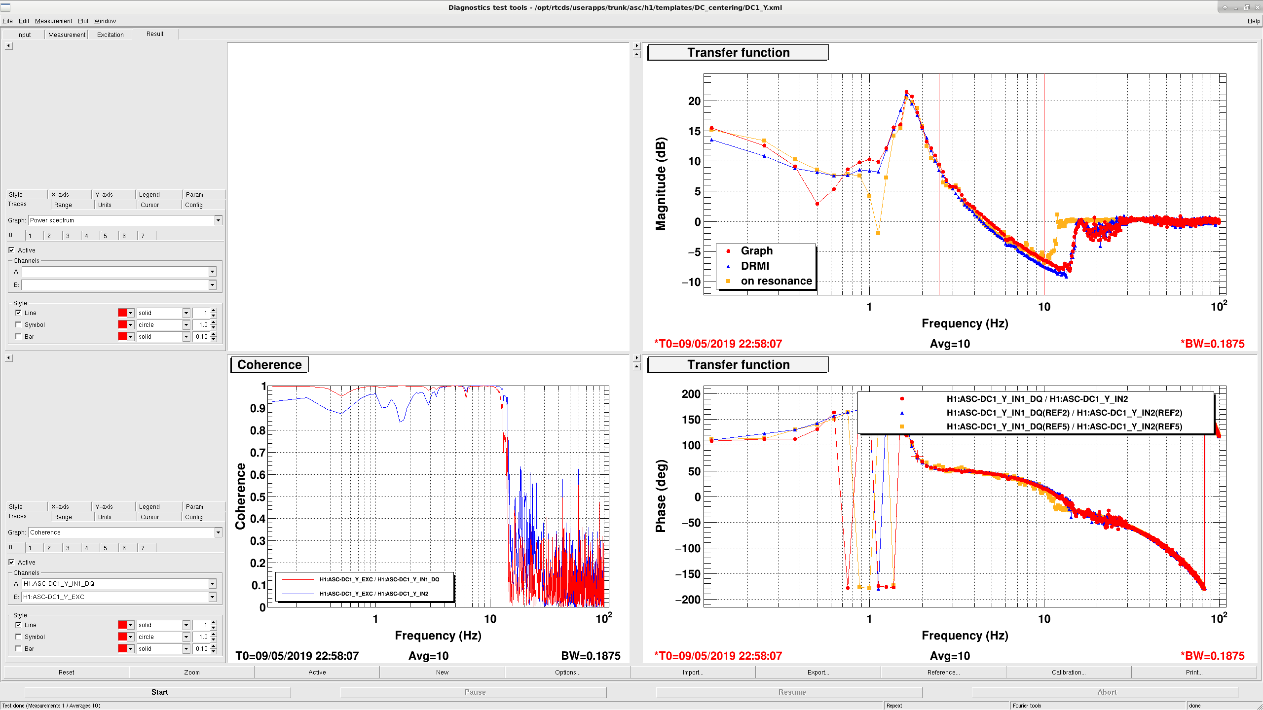1263x710 pixels.
Task: Open the window menu icon in title bar
Action: 5,7
